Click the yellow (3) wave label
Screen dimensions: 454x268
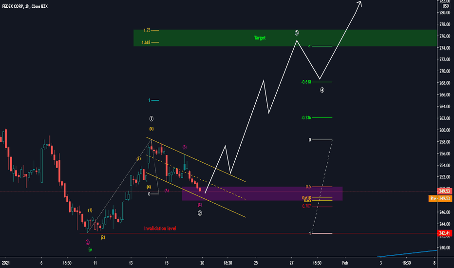pos(139,158)
